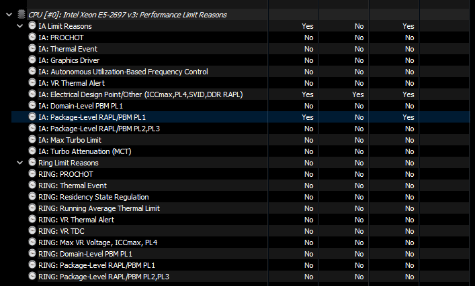Screen dimensions: 475x286
Task: Collapse the IA Limit Reasons tree node
Action: click(x=20, y=26)
